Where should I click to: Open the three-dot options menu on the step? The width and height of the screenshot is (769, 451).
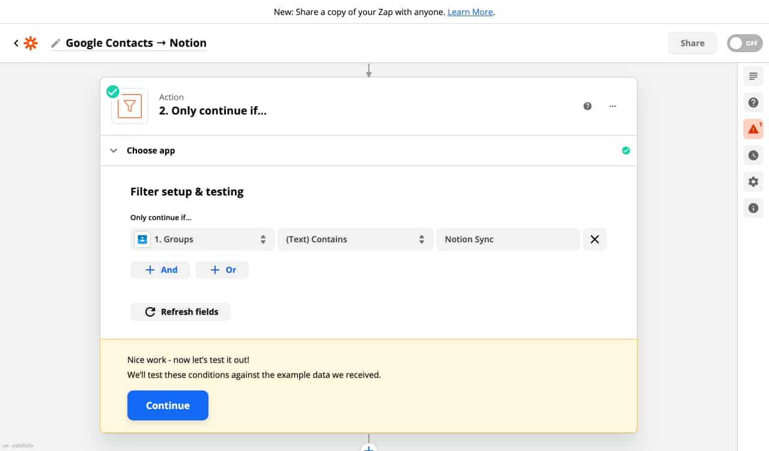pos(612,106)
